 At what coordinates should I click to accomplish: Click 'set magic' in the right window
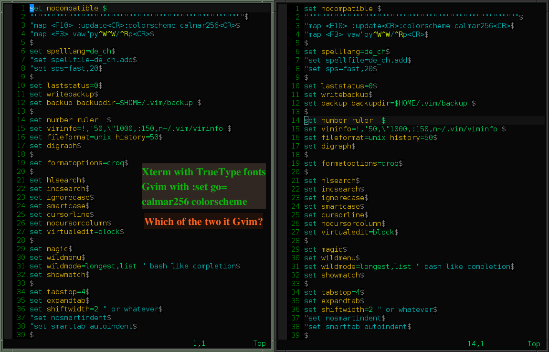[324, 249]
